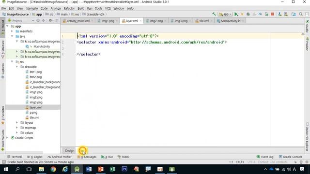This screenshot has width=310, height=174.
Task: Open the Gradle Console tool window
Action: coord(291,157)
